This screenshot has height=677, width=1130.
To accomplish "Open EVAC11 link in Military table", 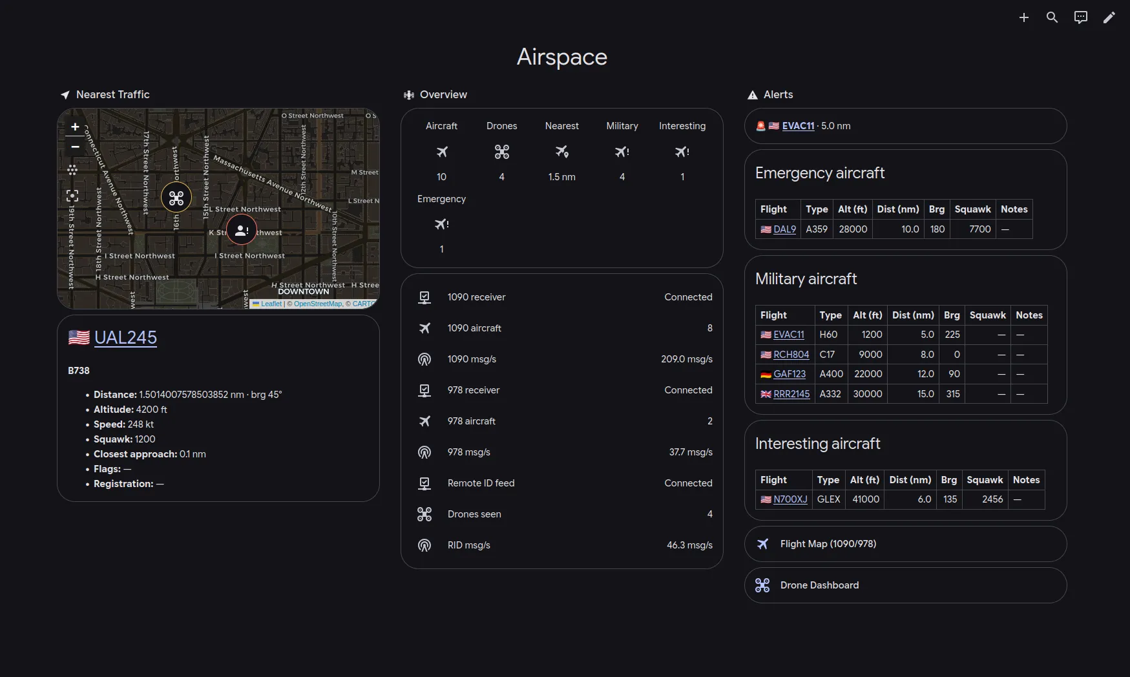I will (x=789, y=335).
